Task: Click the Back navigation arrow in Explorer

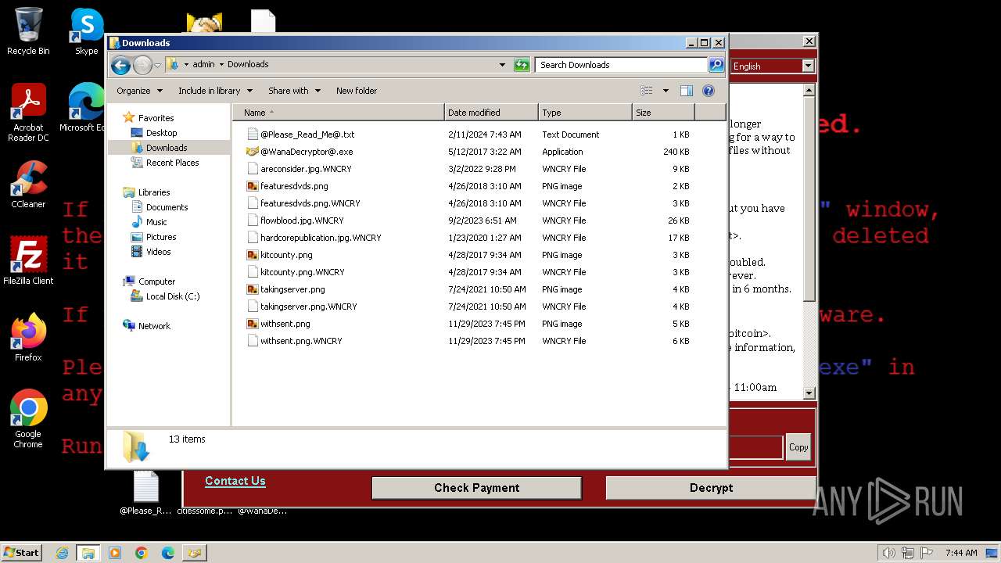Action: tap(120, 65)
